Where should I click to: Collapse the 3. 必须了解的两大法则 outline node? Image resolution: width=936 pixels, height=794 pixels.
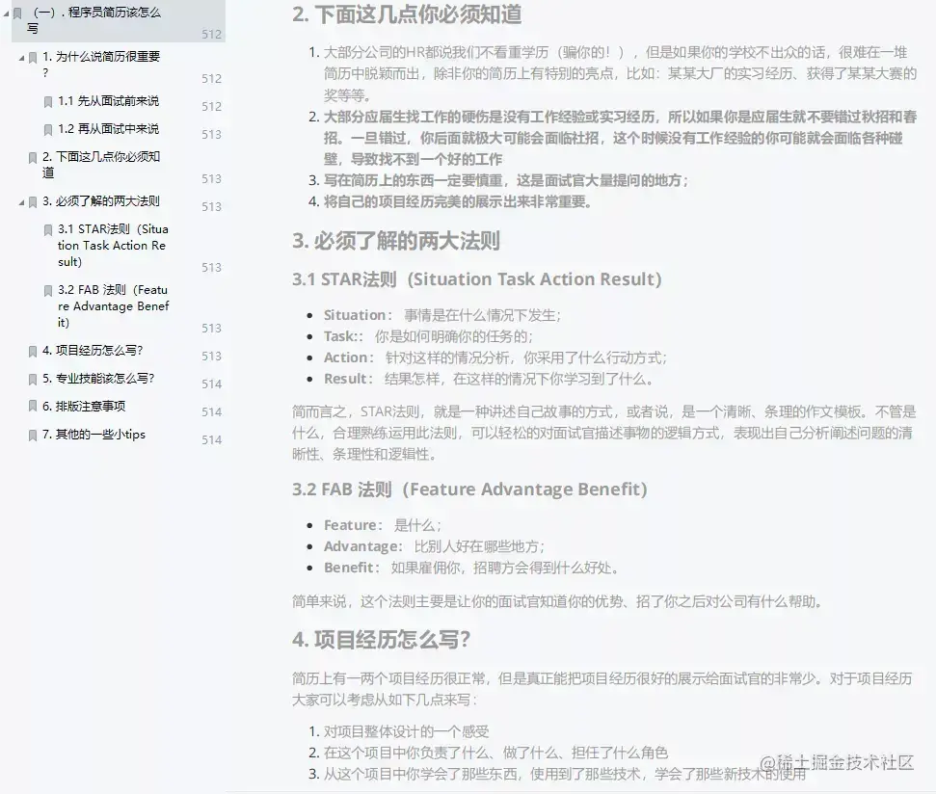tap(21, 202)
